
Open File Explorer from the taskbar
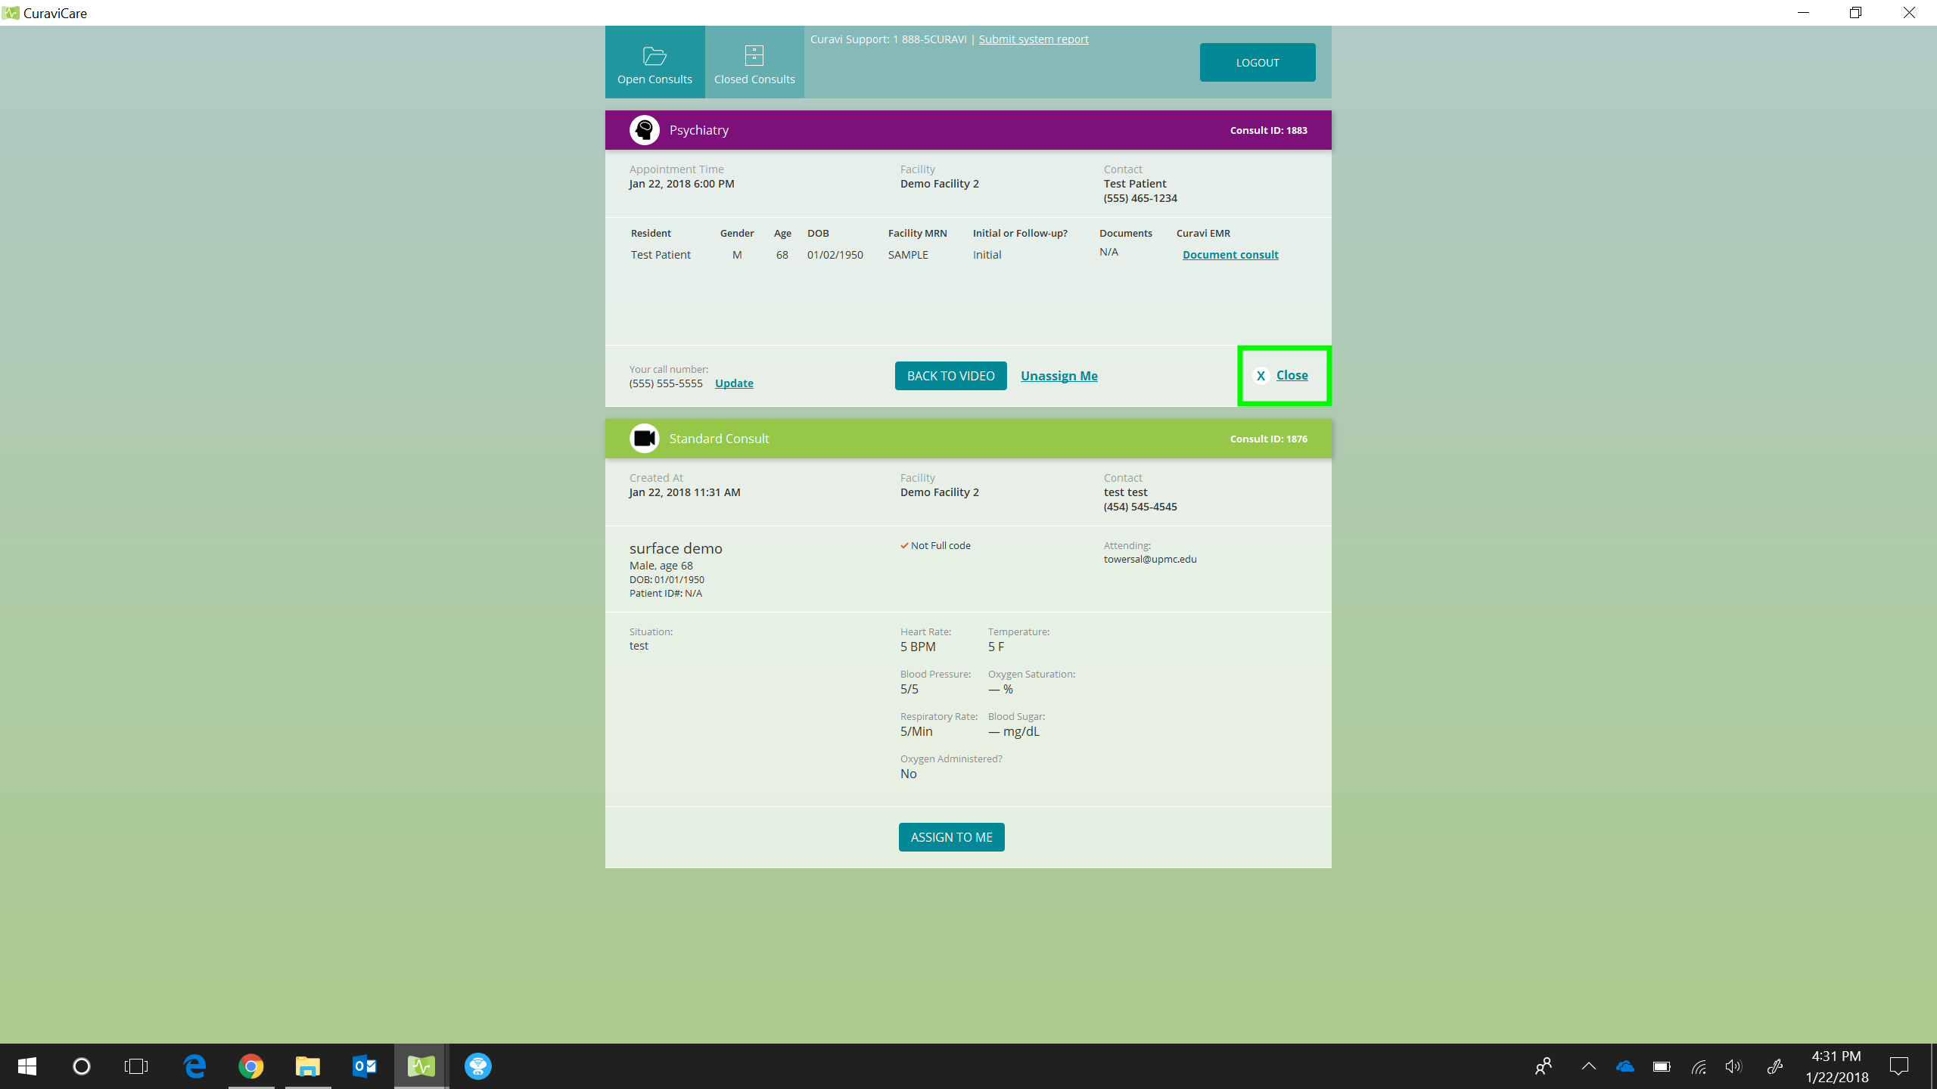[x=308, y=1066]
